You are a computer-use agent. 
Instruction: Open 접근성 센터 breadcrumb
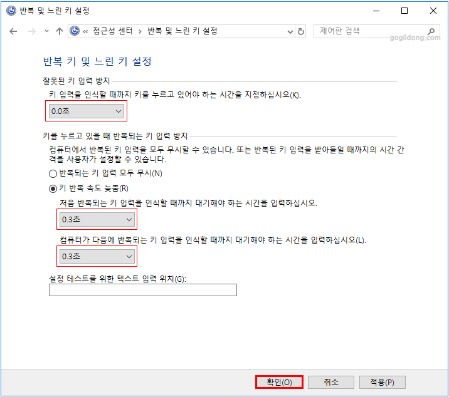point(112,31)
